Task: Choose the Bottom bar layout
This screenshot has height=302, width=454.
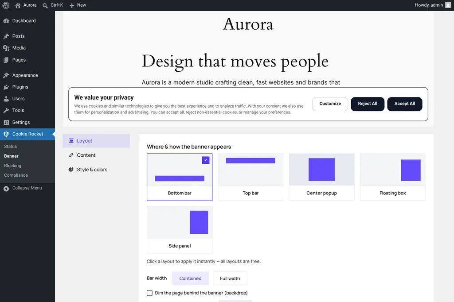Action: [x=180, y=177]
